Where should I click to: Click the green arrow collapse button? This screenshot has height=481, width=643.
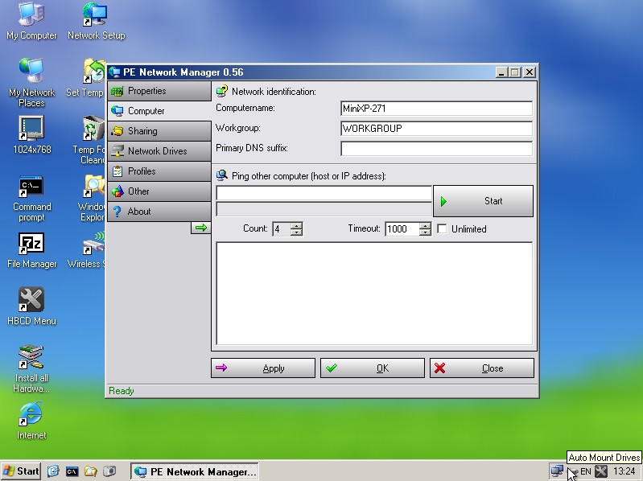tap(201, 228)
